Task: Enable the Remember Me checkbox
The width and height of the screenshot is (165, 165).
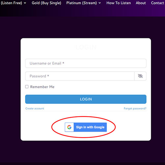Action: (x=27, y=87)
